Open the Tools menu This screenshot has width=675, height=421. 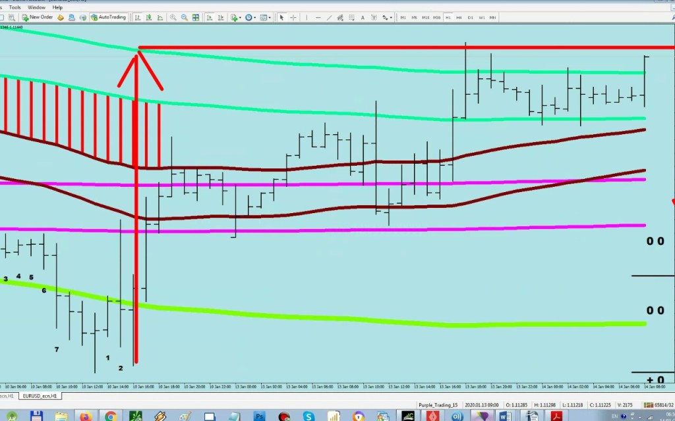[15, 7]
